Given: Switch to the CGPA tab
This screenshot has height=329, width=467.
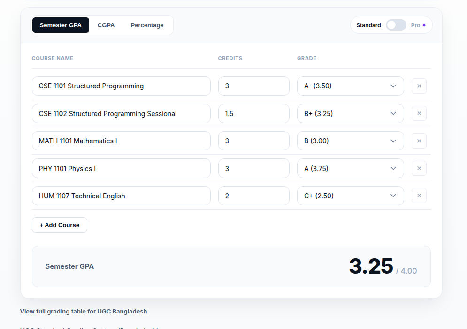Looking at the screenshot, I should 106,25.
